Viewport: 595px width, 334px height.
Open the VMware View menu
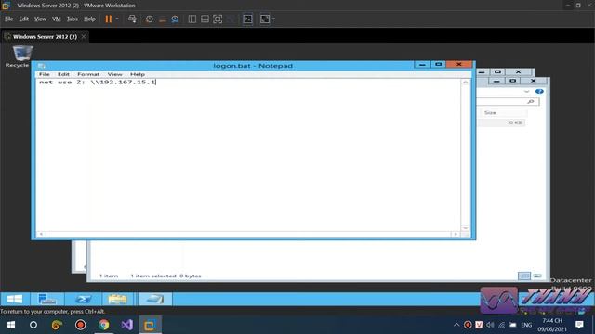pyautogui.click(x=40, y=19)
